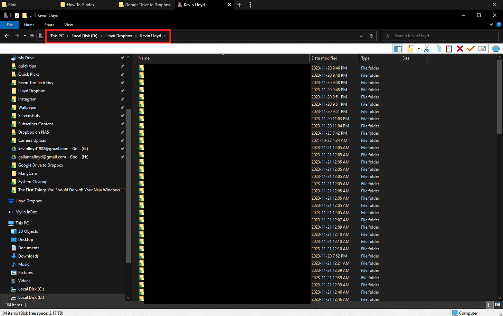This screenshot has width=503, height=316.
Task: Open the tab bar three-dot menu
Action: point(250,5)
